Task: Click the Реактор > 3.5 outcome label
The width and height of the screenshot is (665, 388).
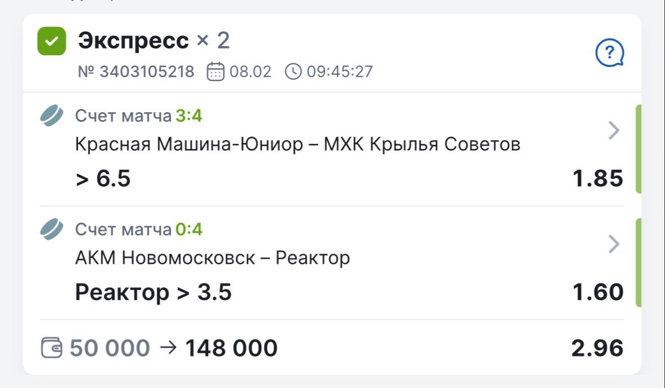Action: (153, 292)
